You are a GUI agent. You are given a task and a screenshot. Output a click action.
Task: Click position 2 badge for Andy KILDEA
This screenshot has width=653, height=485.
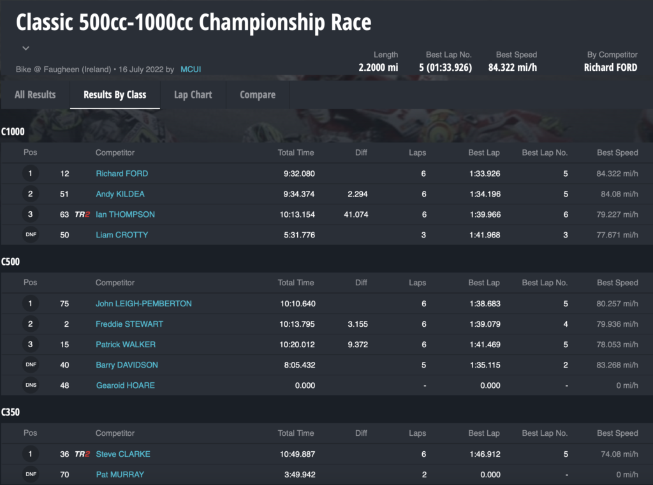click(x=31, y=194)
